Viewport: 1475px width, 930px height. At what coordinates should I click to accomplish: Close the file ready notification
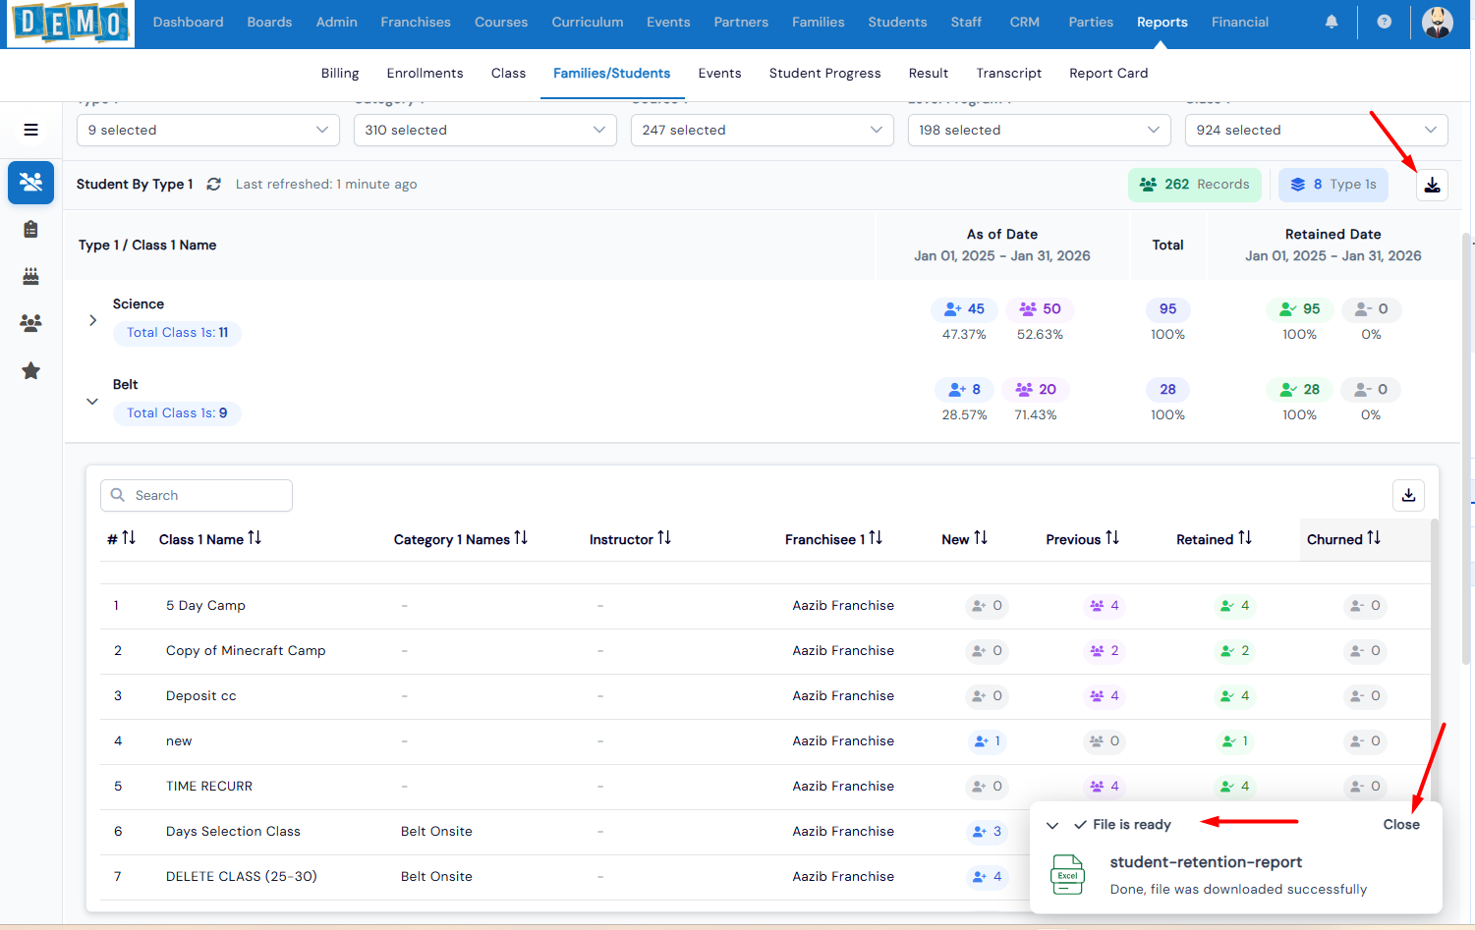point(1400,825)
